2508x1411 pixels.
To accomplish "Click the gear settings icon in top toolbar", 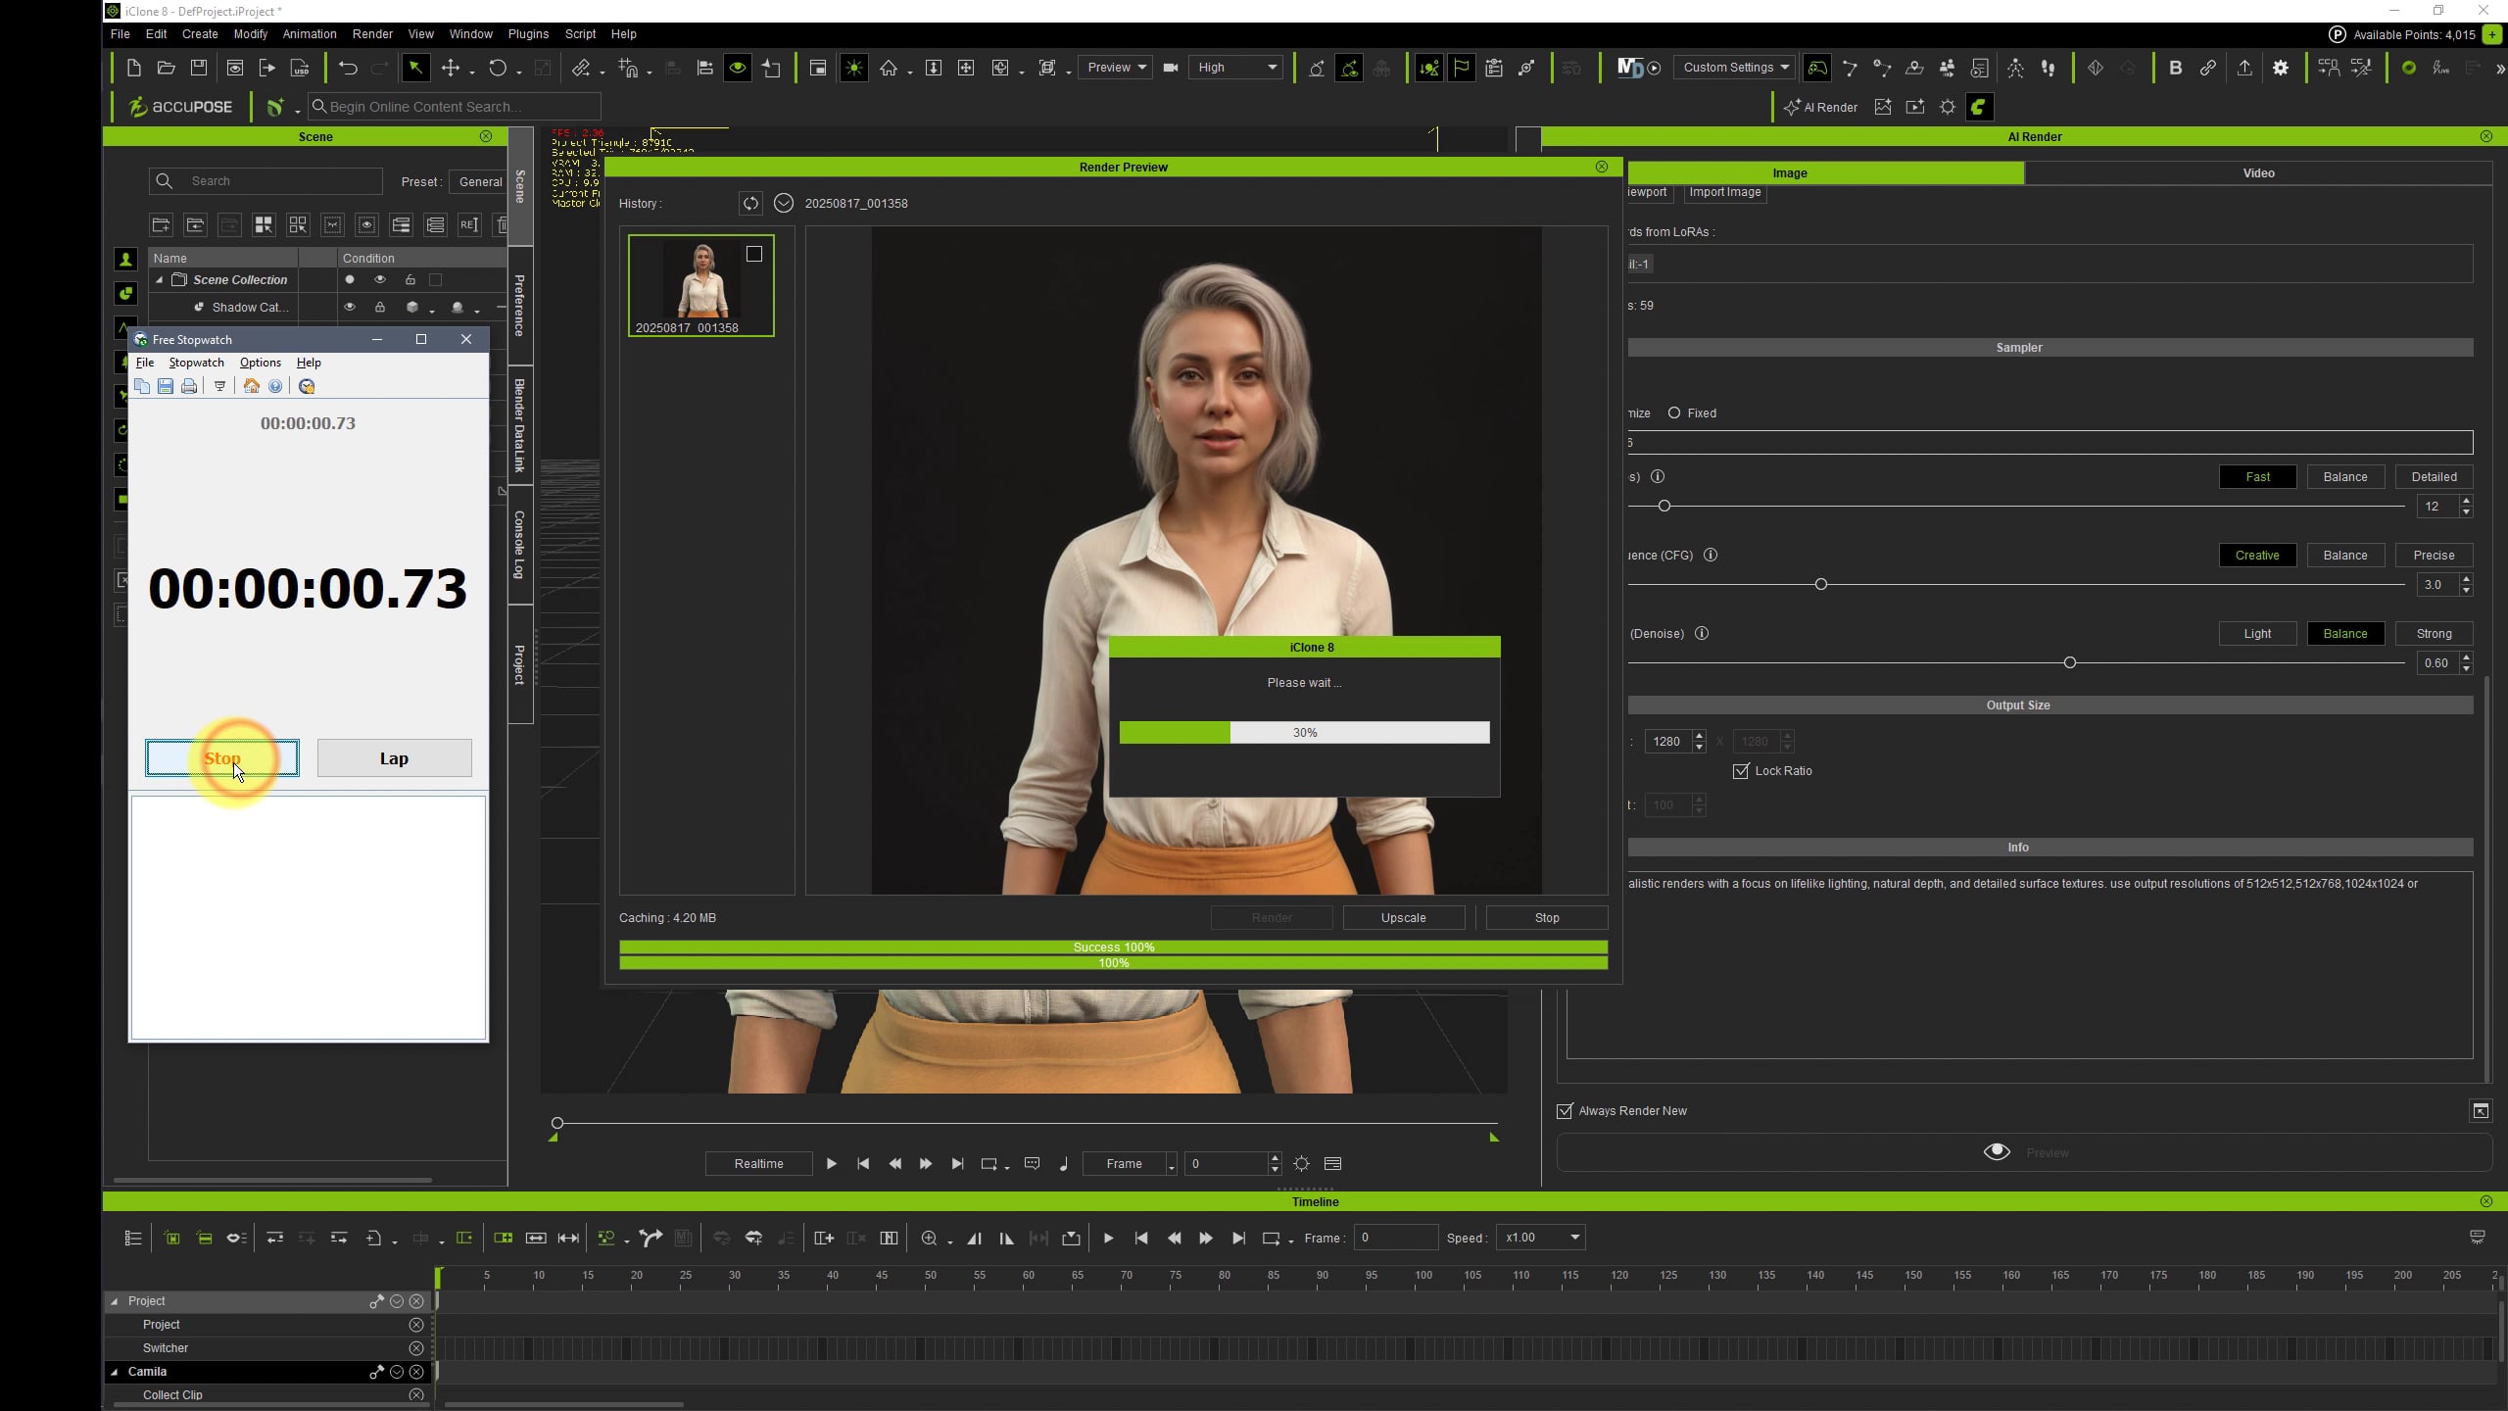I will click(x=2281, y=68).
